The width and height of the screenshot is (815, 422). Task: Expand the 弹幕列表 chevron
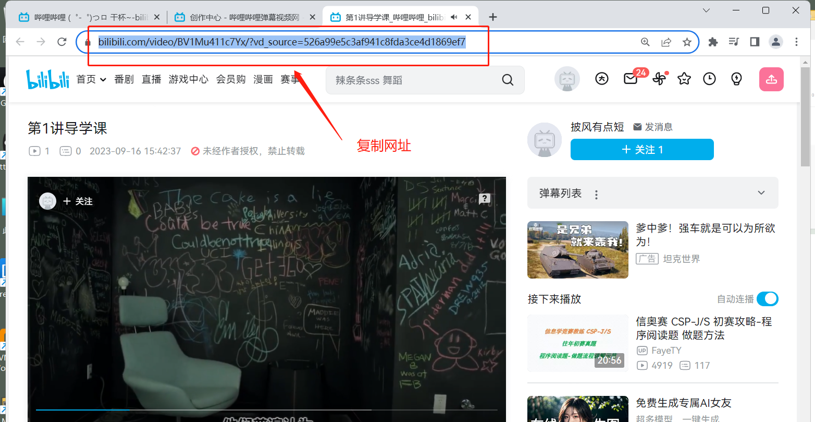761,192
